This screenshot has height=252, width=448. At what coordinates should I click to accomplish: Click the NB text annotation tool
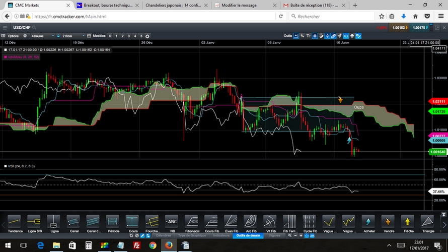pyautogui.click(x=172, y=222)
